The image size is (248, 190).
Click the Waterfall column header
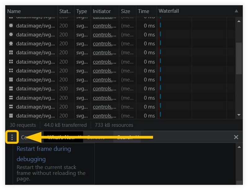coord(200,11)
